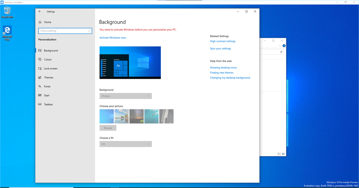Screen dimensions: 359x188
Task: Switch to details view in background window
Action: tap(279, 154)
